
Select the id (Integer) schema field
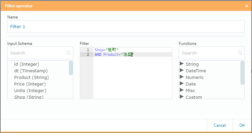(x=27, y=64)
